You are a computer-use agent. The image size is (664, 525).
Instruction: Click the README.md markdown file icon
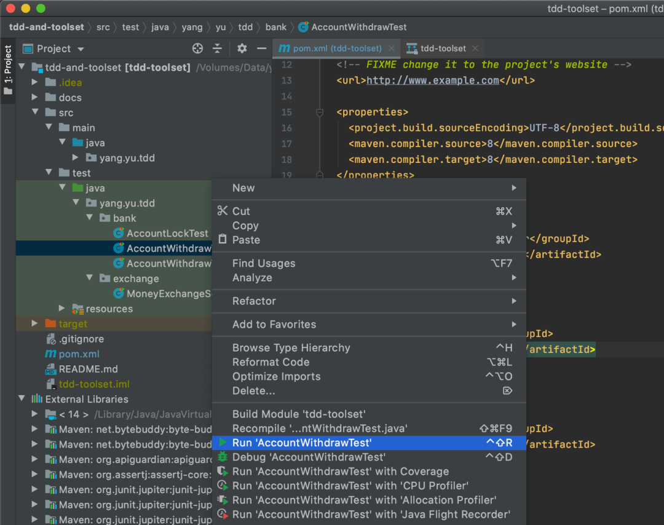tap(50, 369)
